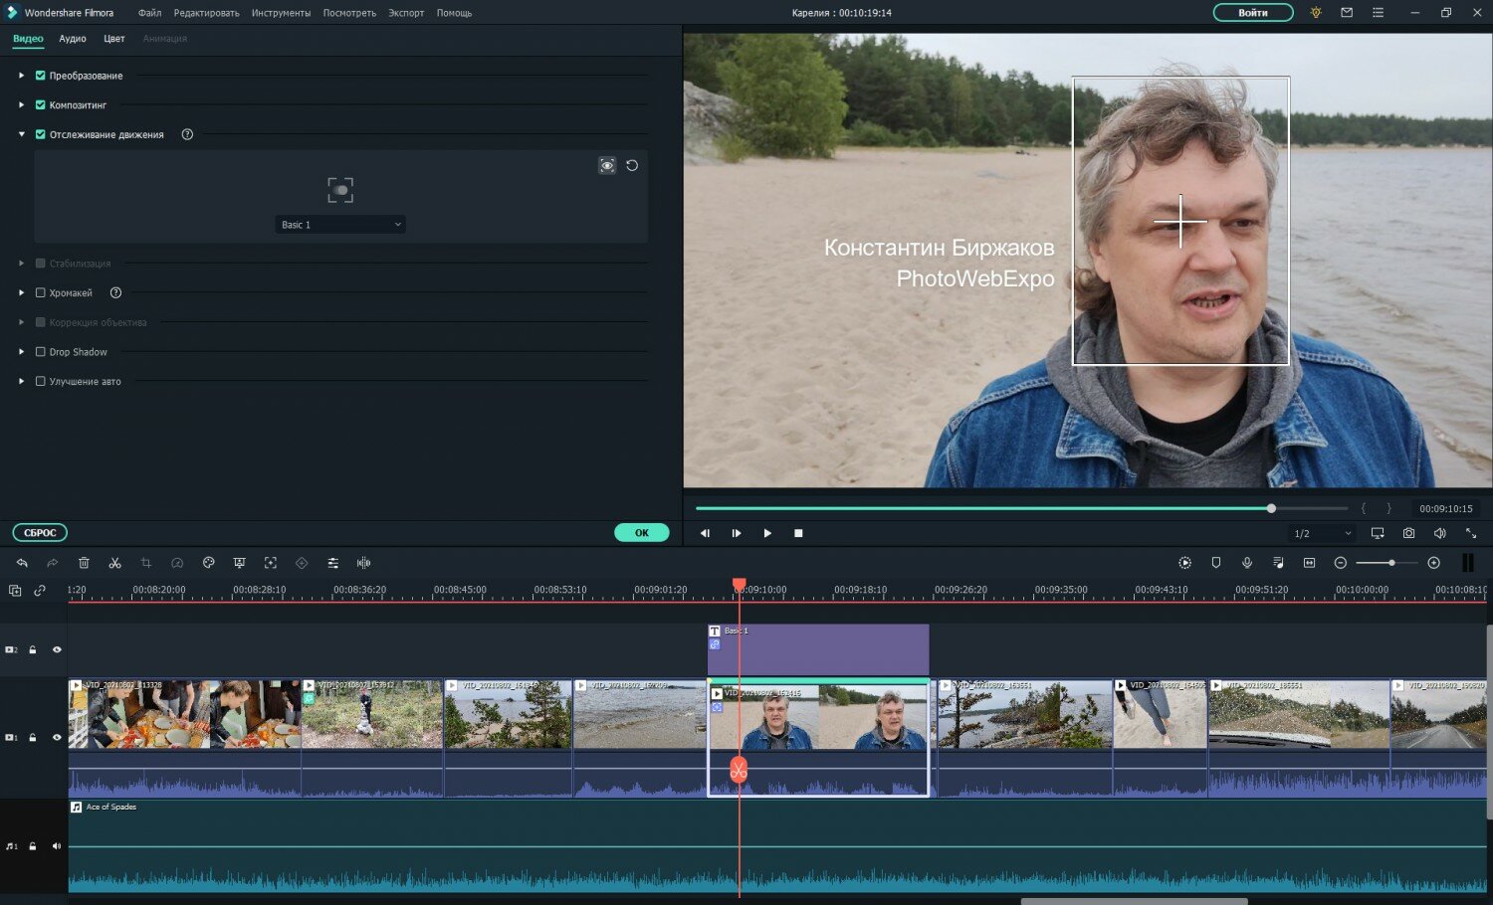This screenshot has height=905, width=1493.
Task: Click the trash delete icon in timeline toolbar
Action: click(x=84, y=563)
